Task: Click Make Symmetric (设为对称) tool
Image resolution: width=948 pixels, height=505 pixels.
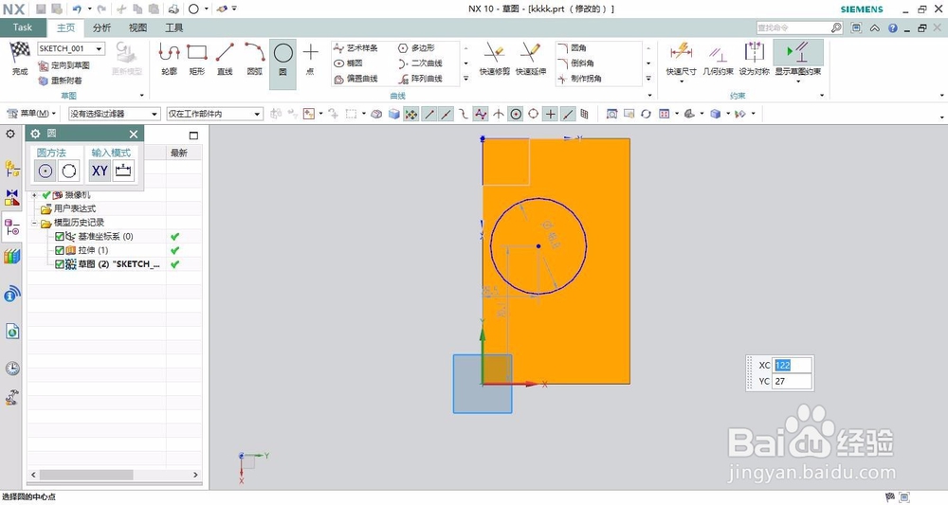Action: 754,59
